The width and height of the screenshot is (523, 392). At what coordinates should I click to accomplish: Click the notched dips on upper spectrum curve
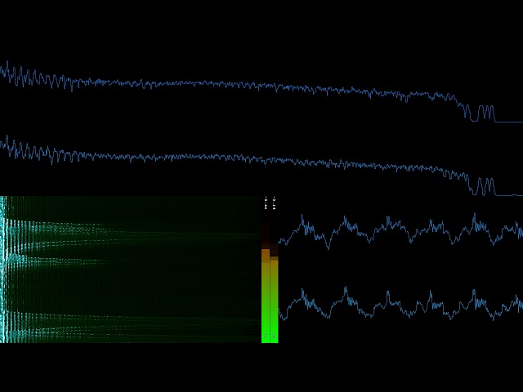[482, 113]
